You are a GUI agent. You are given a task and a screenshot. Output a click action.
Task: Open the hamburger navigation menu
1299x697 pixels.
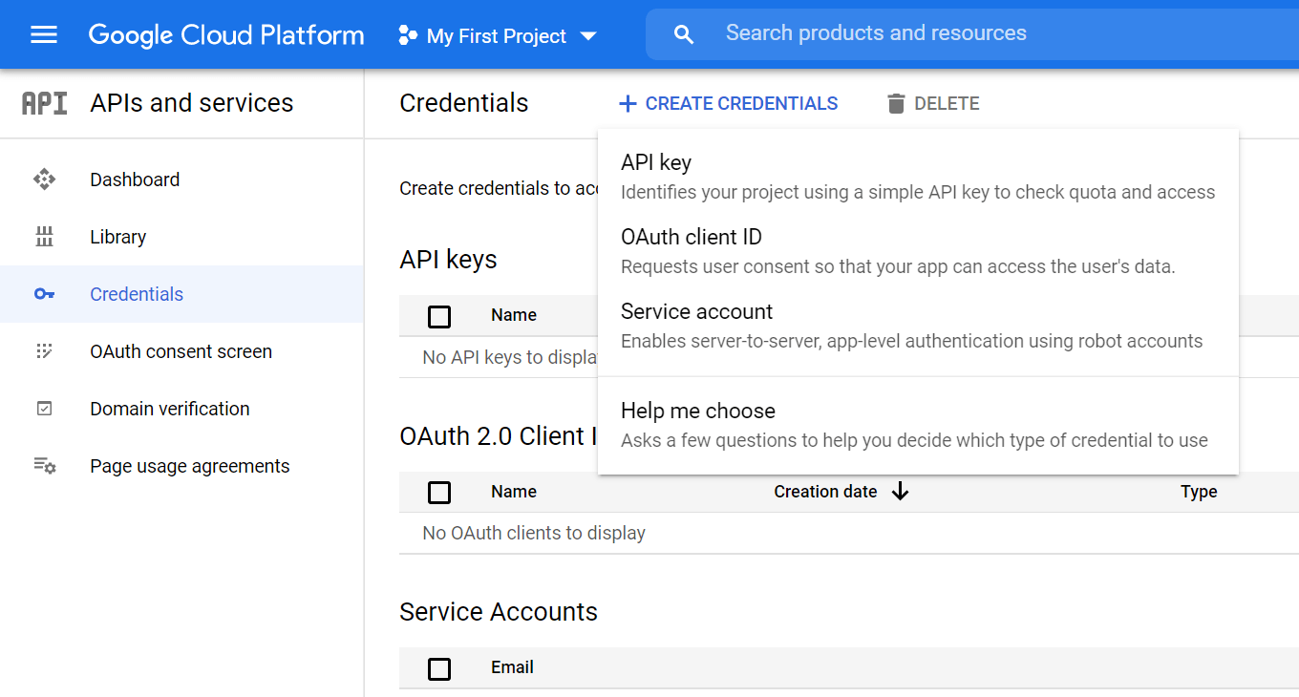[x=44, y=35]
